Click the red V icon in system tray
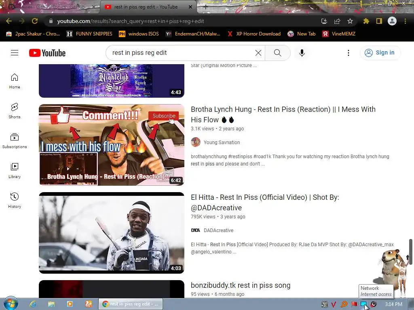The height and width of the screenshot is (310, 414). (x=334, y=304)
